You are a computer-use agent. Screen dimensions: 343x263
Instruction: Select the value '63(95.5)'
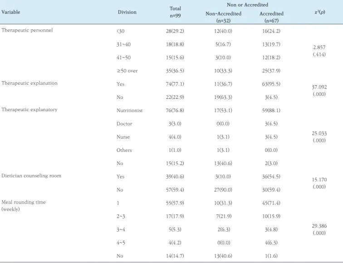point(271,84)
